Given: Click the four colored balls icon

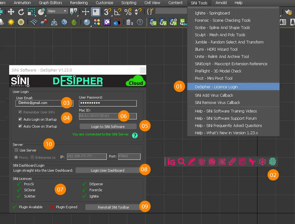Looking at the screenshot, I should [97, 22].
